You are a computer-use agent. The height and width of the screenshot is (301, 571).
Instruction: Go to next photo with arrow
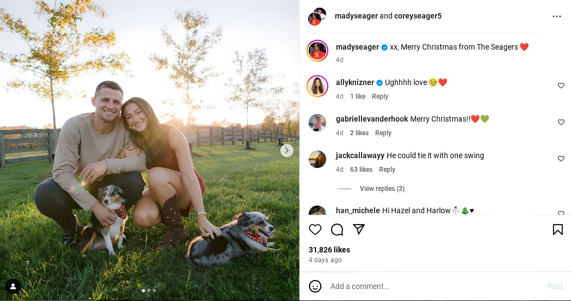287,150
